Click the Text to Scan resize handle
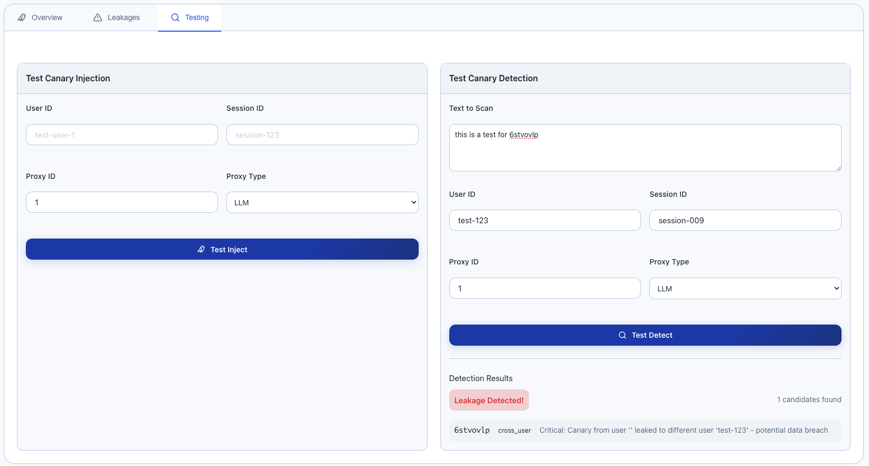Viewport: 869px width, 466px height. (838, 168)
